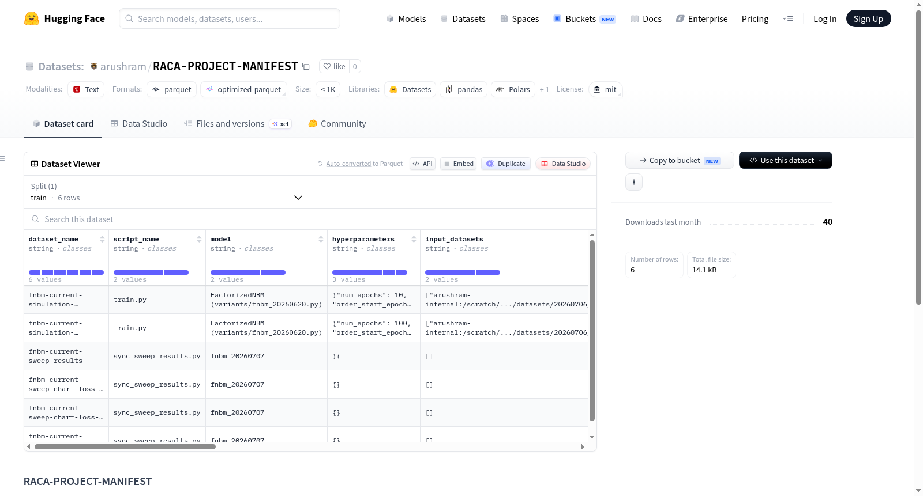923x496 pixels.
Task: Click the table's scroll down arrow
Action: [x=592, y=437]
